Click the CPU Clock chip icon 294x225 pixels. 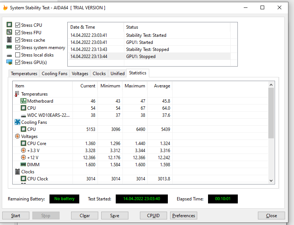(x=23, y=179)
